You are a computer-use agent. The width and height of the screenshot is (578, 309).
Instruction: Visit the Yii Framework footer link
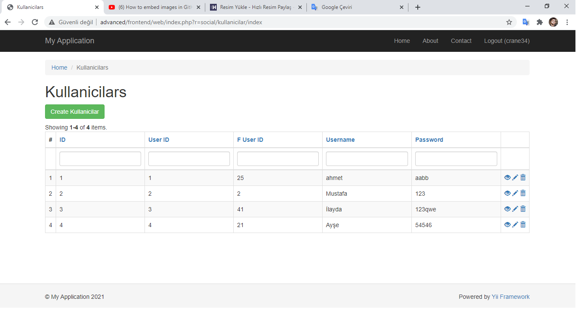click(511, 297)
